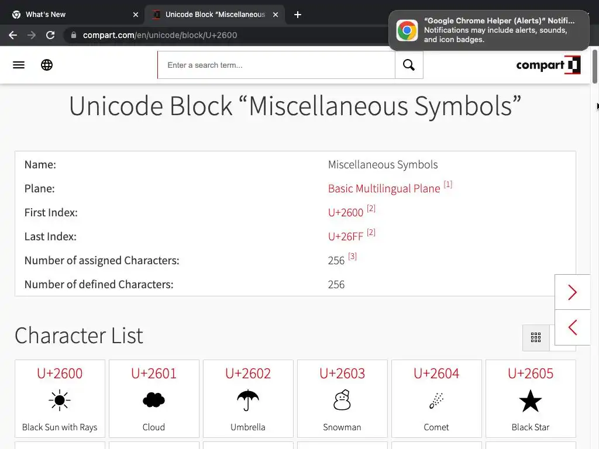Go to next Unicode block arrow
The image size is (599, 449).
pos(572,292)
